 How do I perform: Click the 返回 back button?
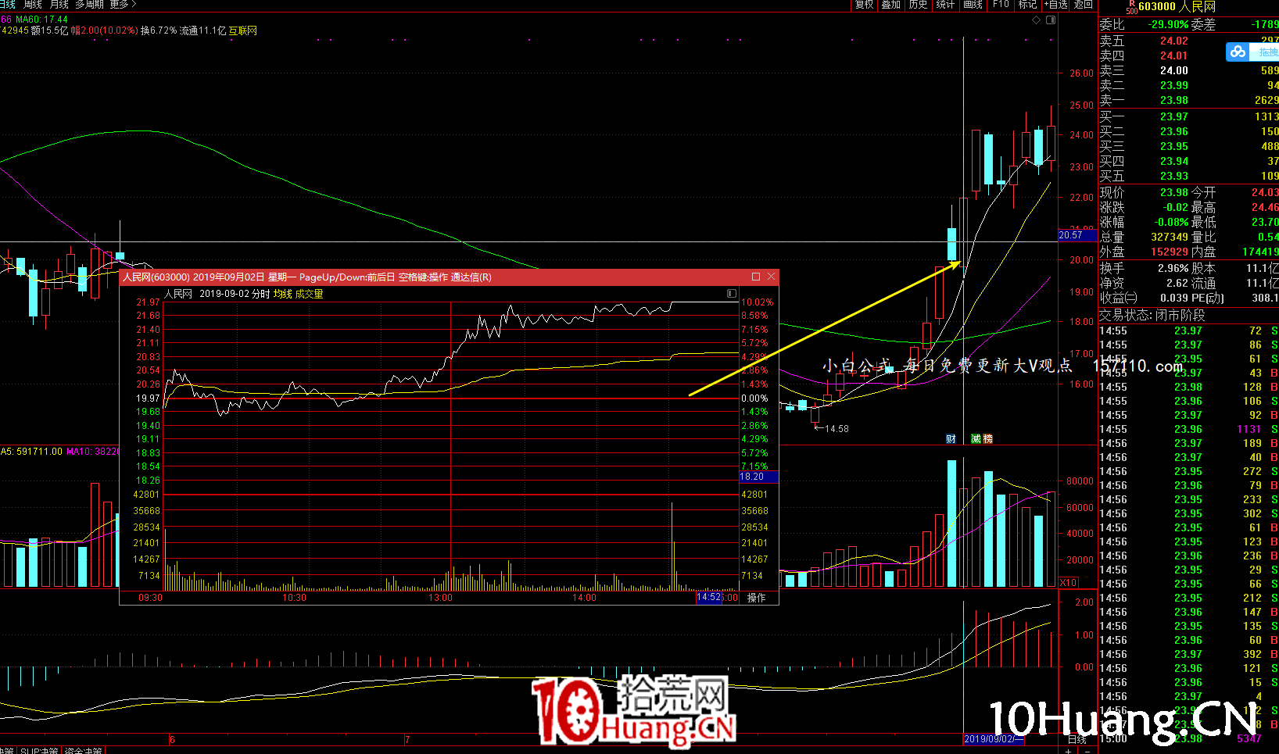click(1084, 5)
